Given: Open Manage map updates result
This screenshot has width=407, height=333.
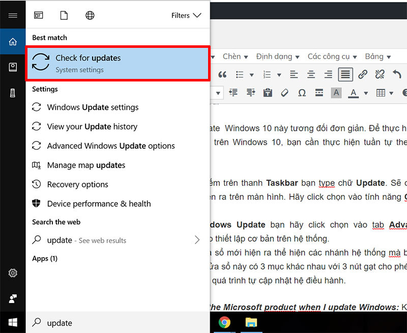Looking at the screenshot, I should coord(118,165).
